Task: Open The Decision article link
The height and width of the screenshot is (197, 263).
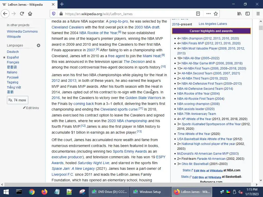Action: pyautogui.click(x=134, y=62)
